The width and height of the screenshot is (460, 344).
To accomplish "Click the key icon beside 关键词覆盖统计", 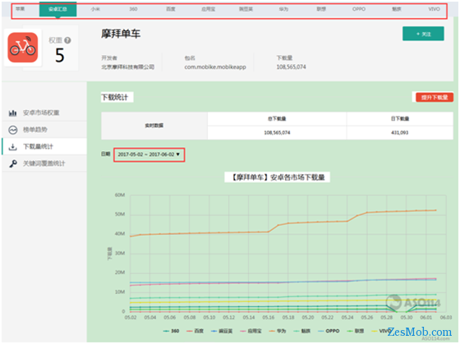I will pos(12,163).
